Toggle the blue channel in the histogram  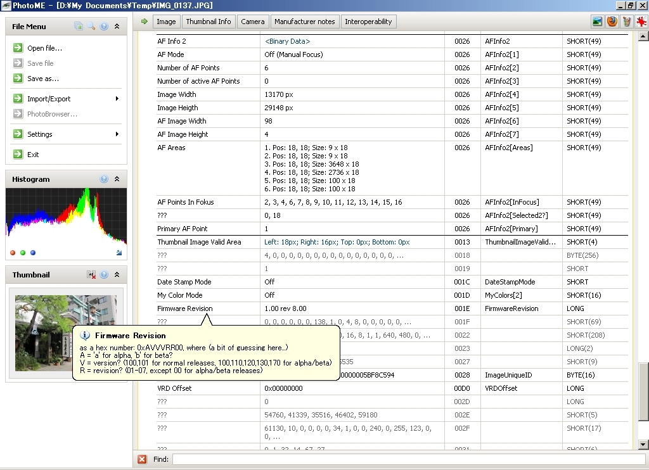tap(33, 253)
